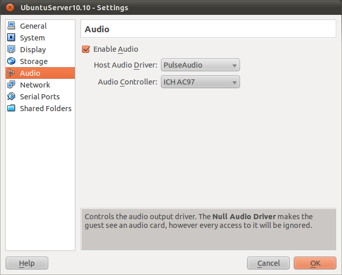The height and width of the screenshot is (275, 342).
Task: Click the Storage disk icon
Action: pyautogui.click(x=11, y=61)
